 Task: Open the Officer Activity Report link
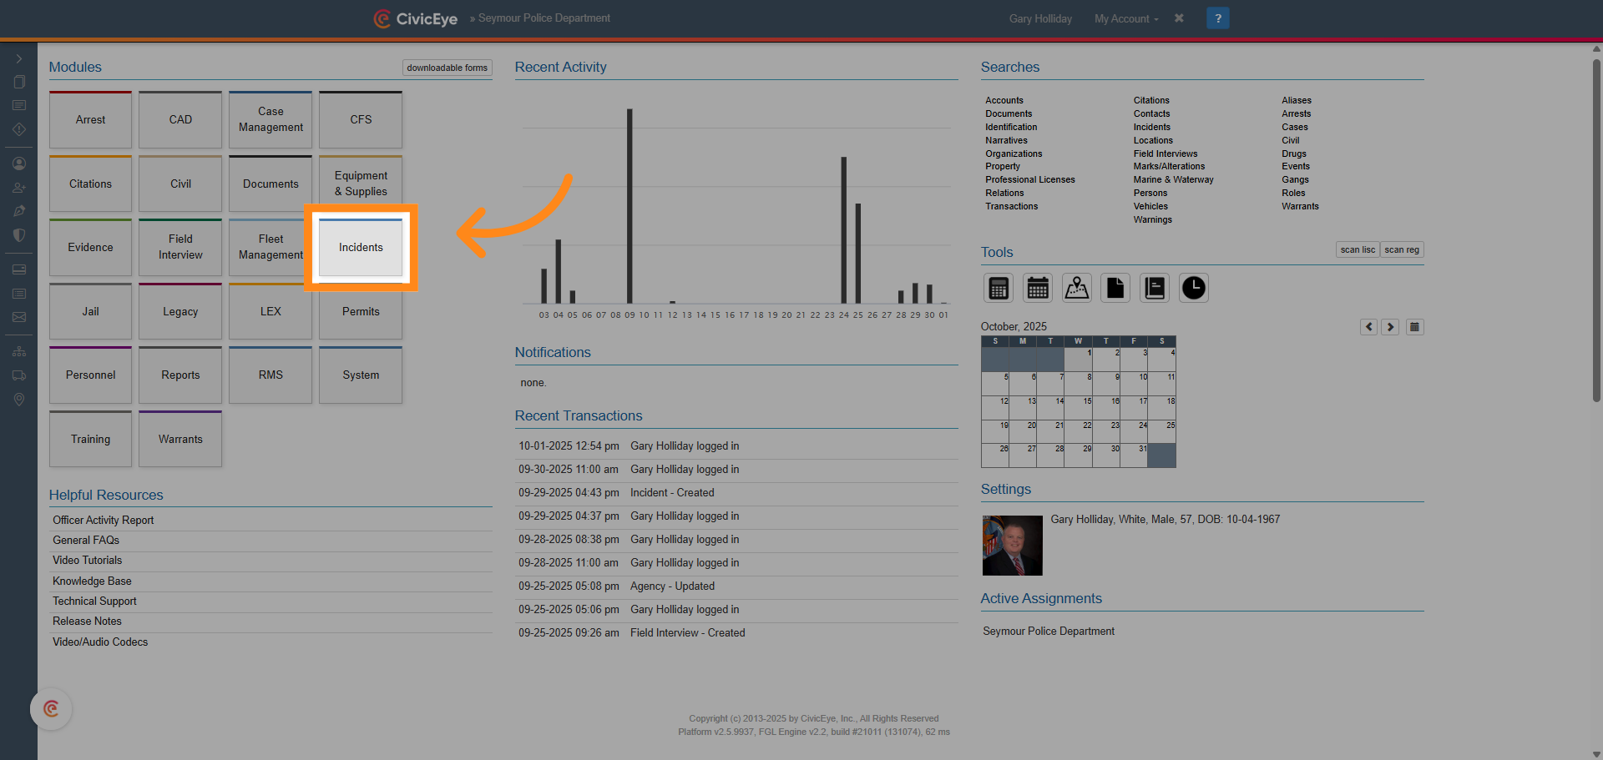coord(104,520)
